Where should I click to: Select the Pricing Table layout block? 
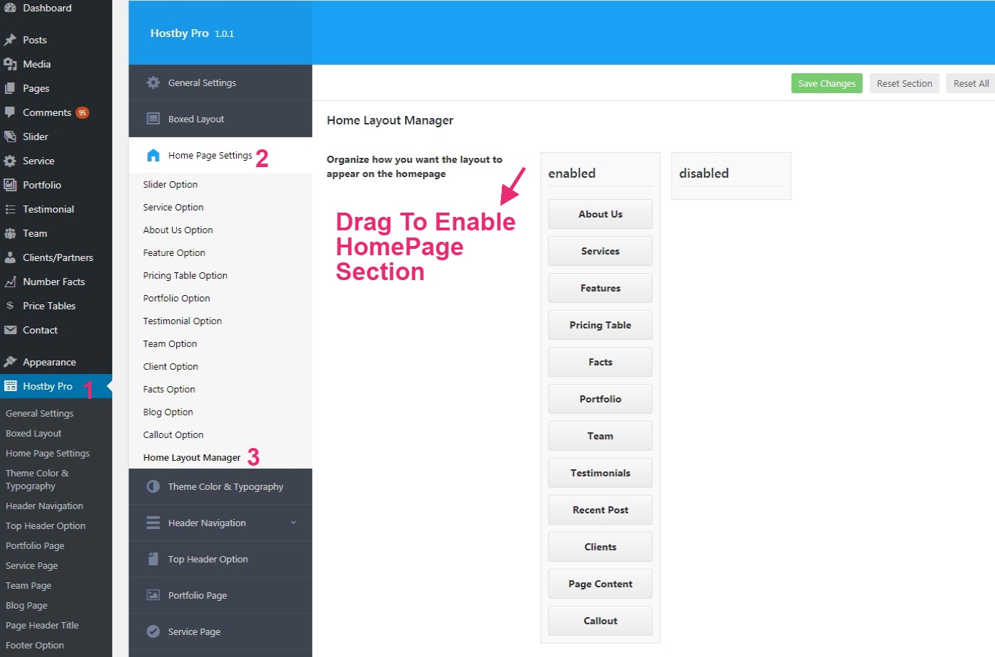pos(600,325)
